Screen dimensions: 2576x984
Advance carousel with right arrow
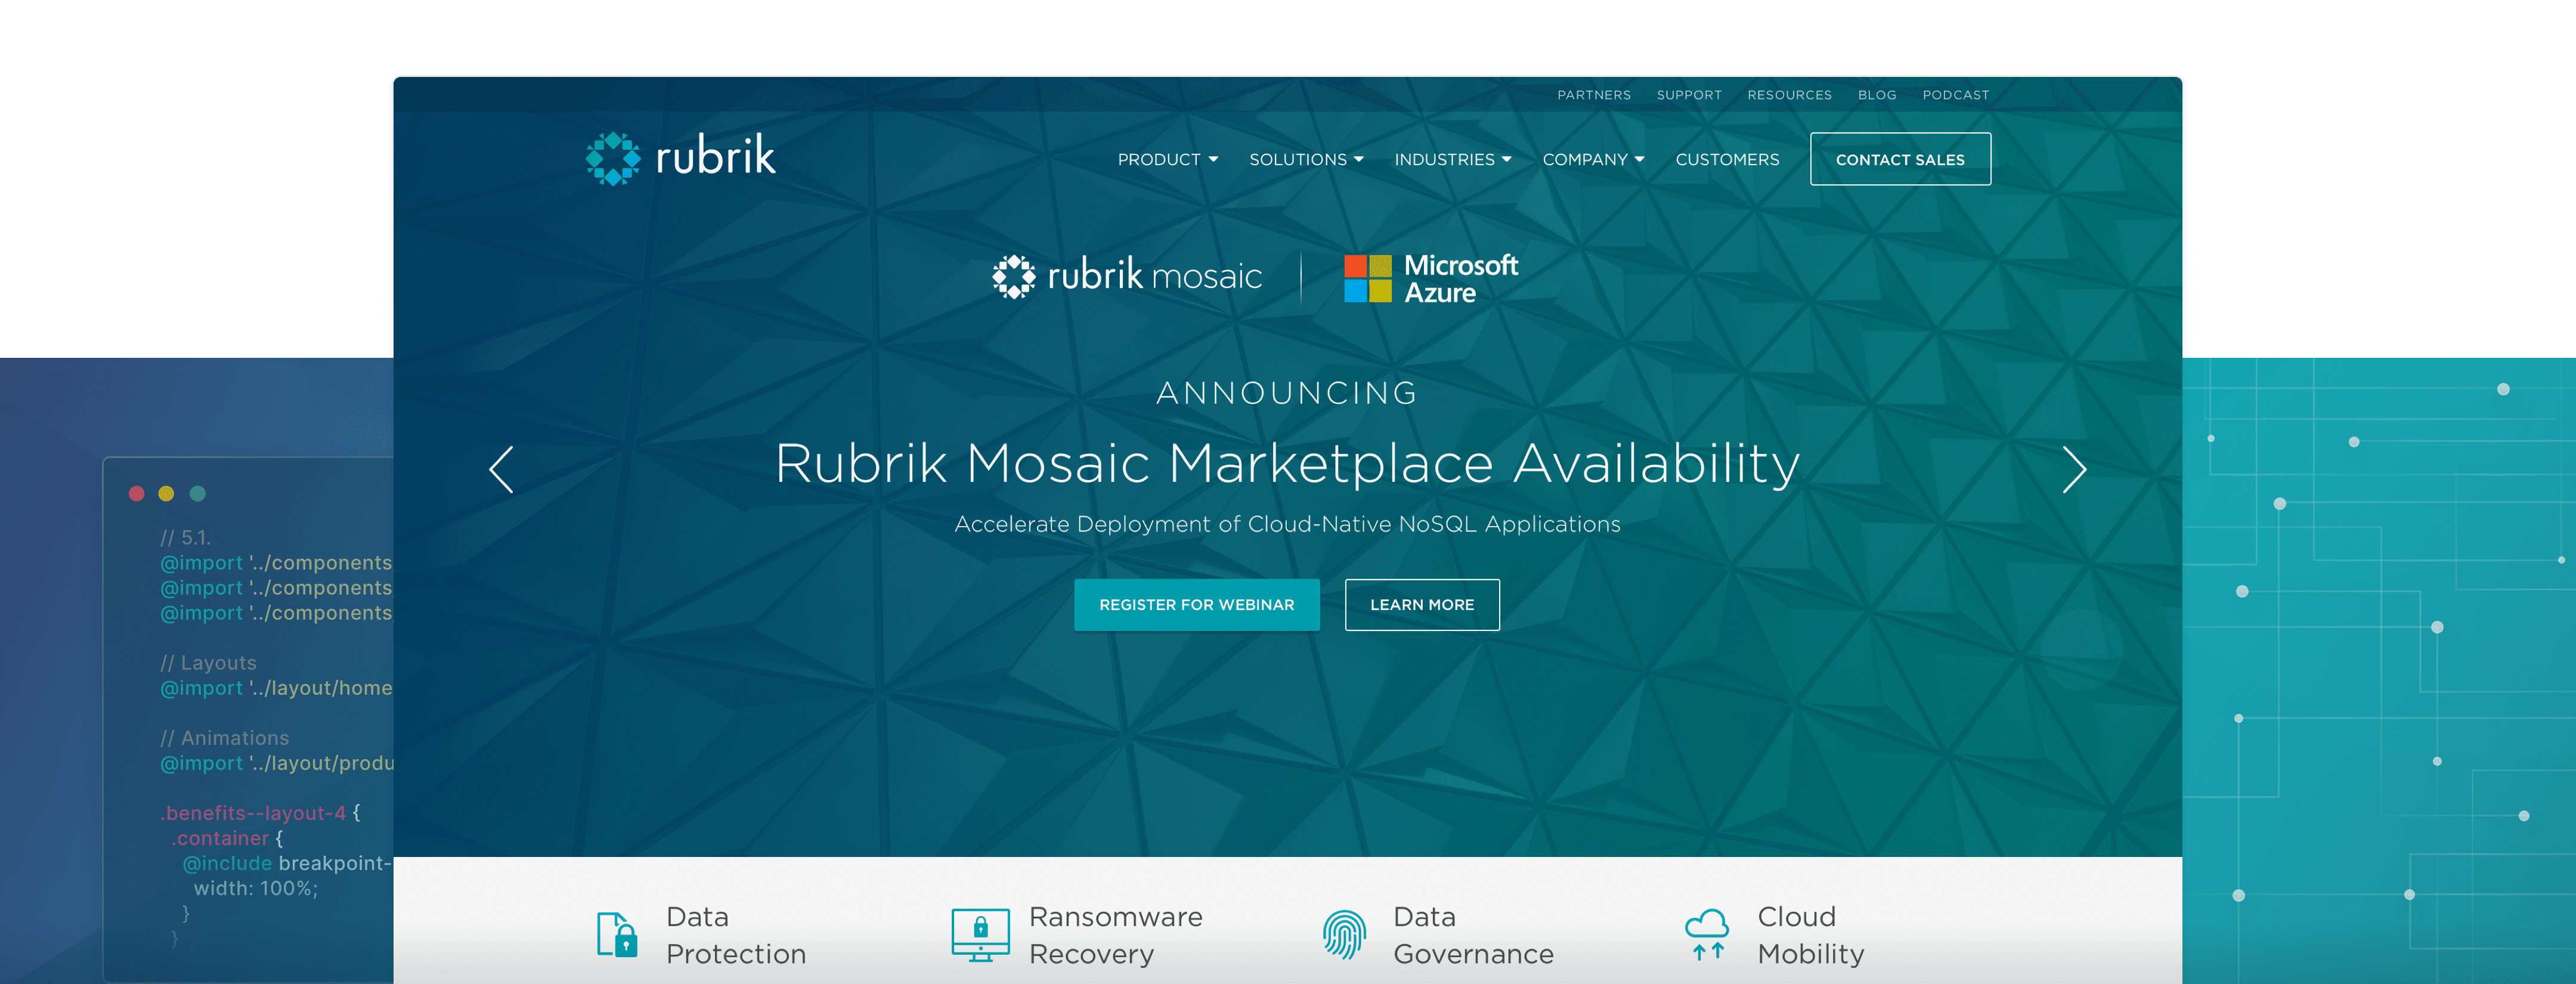pyautogui.click(x=2074, y=469)
